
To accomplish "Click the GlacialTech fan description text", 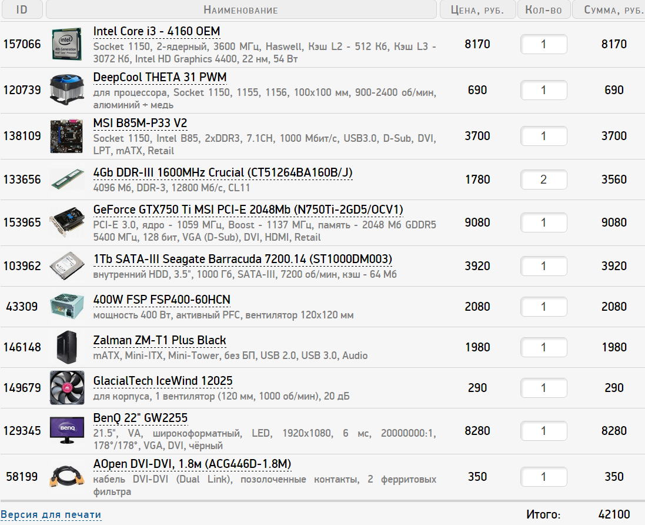I will click(x=221, y=397).
